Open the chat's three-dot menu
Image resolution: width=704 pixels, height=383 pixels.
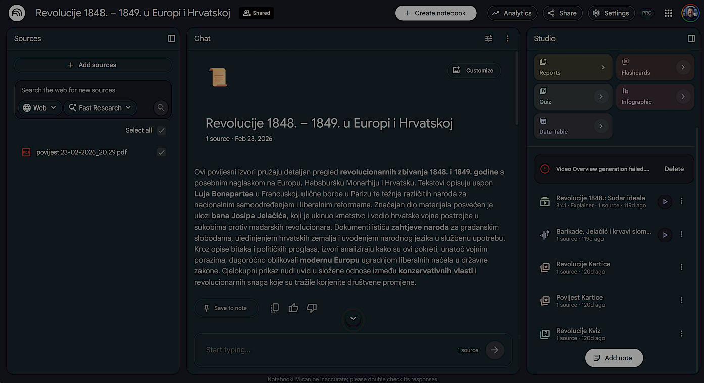(508, 39)
